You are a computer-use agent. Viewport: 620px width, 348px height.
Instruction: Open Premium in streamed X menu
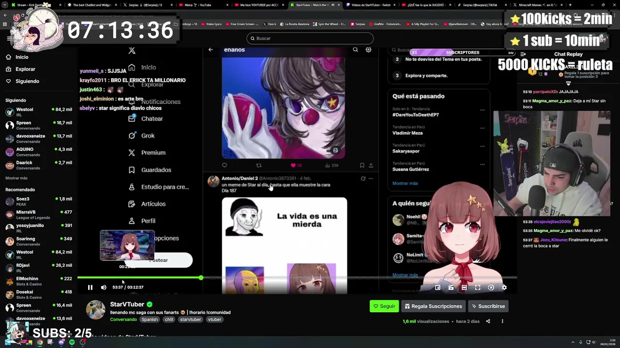[x=147, y=153]
